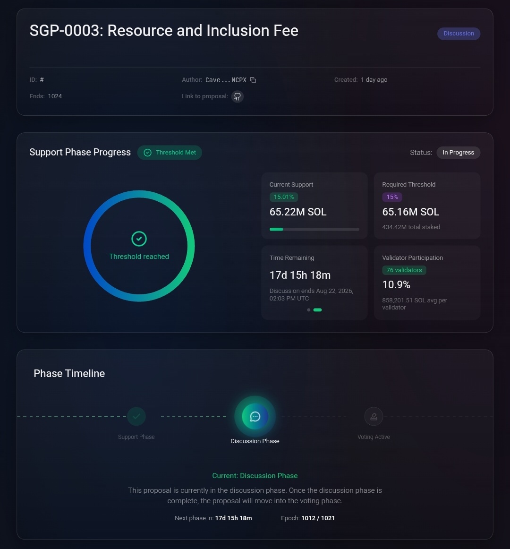Click the author address text Cave...NCPX
The height and width of the screenshot is (549, 510).
tap(226, 80)
